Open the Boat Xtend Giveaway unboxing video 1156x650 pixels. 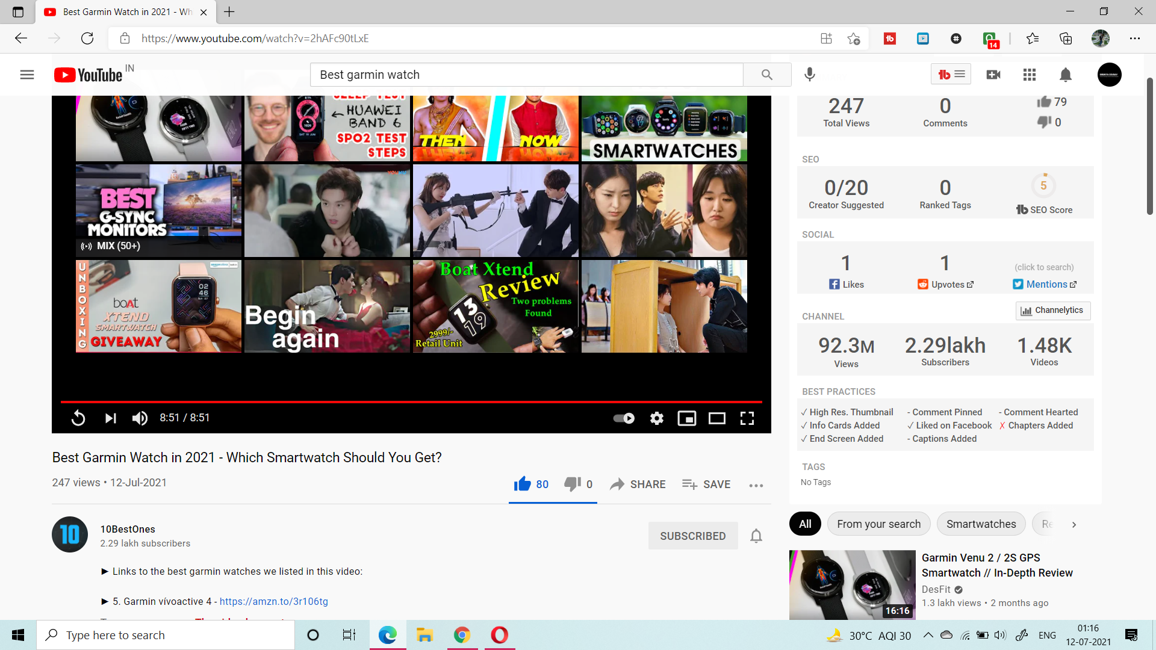pyautogui.click(x=158, y=306)
